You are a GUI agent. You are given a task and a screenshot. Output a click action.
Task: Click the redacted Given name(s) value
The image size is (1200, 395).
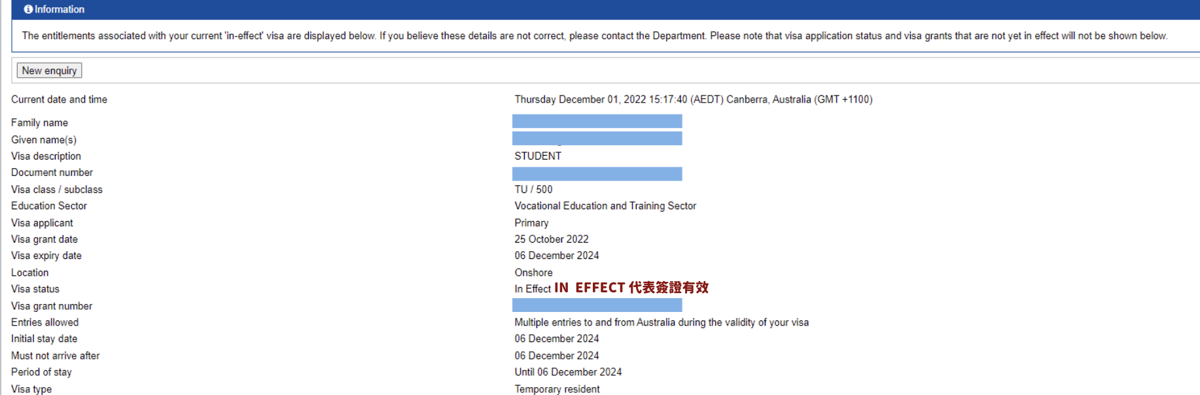[597, 139]
